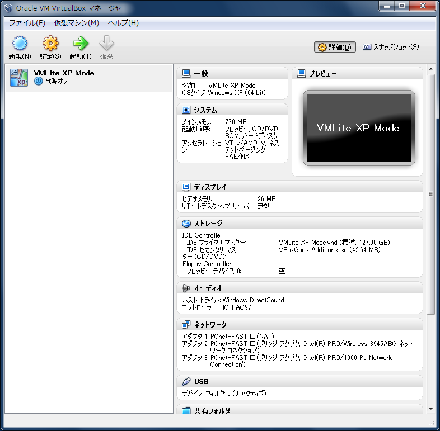Click the details pane vertical scrollbar
This screenshot has width=440, height=431.
[x=430, y=193]
